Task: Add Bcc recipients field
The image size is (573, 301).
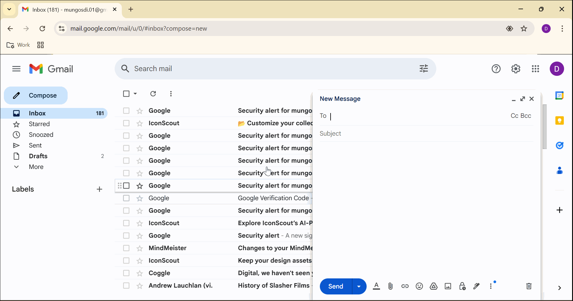Action: point(526,116)
